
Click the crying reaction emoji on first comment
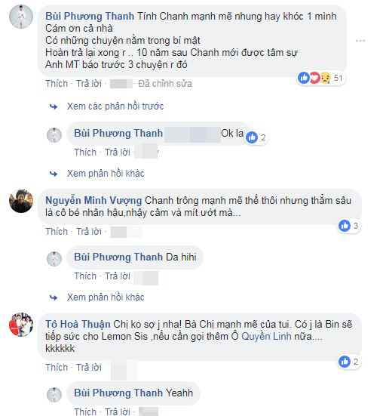point(326,78)
